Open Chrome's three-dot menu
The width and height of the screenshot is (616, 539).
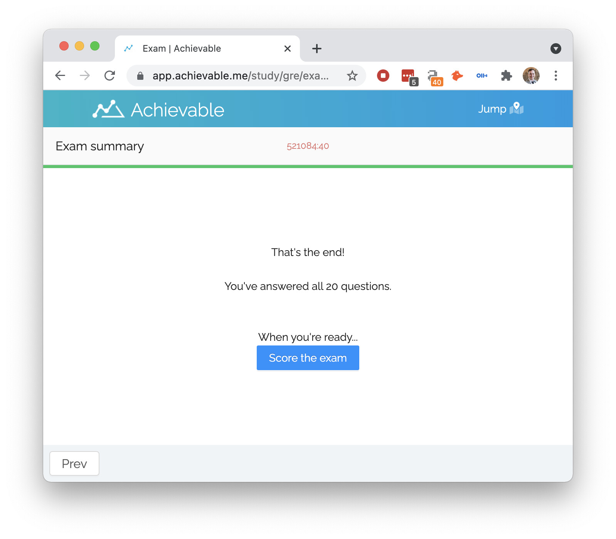pyautogui.click(x=555, y=76)
